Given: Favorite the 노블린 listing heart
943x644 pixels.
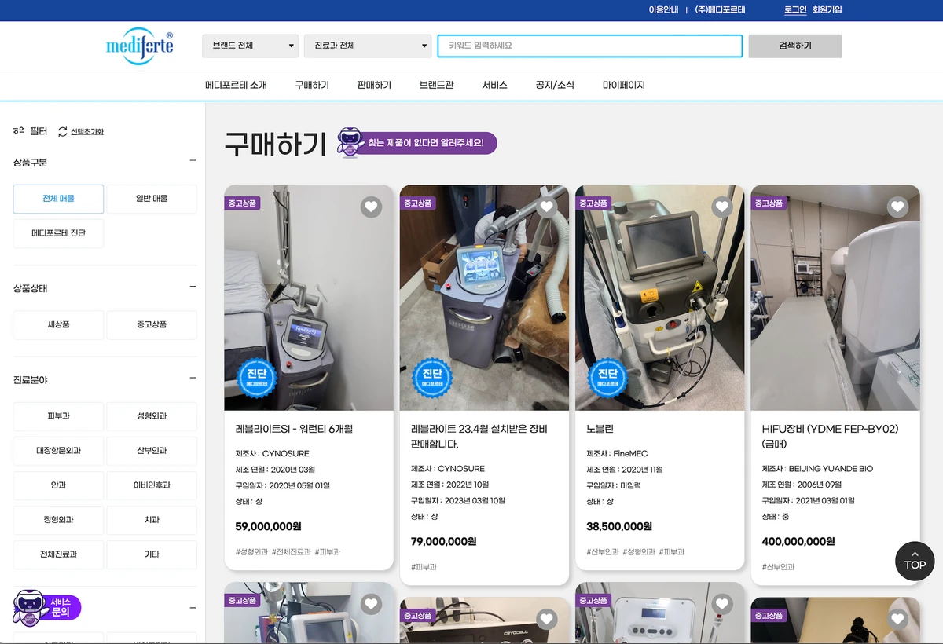Looking at the screenshot, I should point(722,207).
